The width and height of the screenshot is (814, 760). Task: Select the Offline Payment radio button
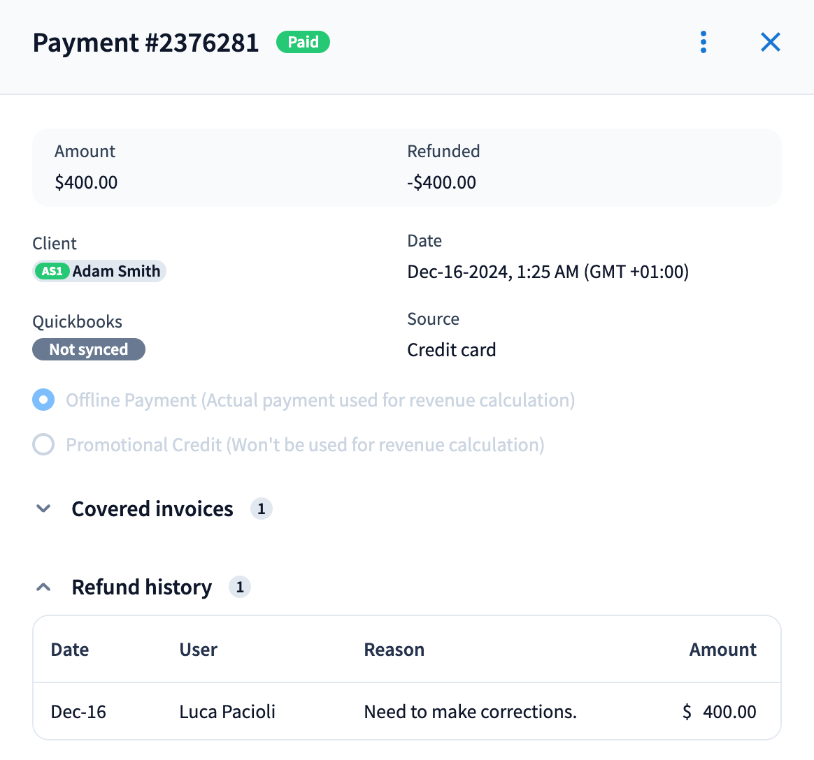tap(43, 400)
